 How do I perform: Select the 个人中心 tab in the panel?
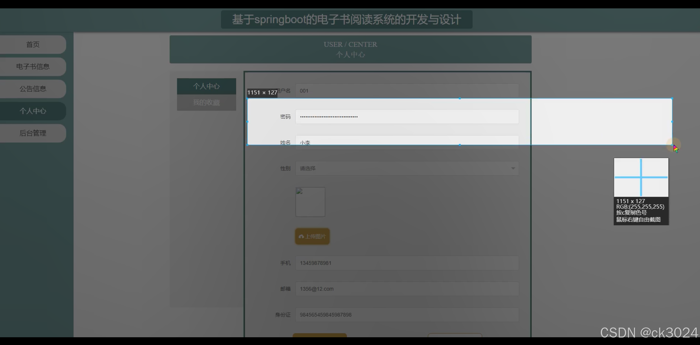206,86
